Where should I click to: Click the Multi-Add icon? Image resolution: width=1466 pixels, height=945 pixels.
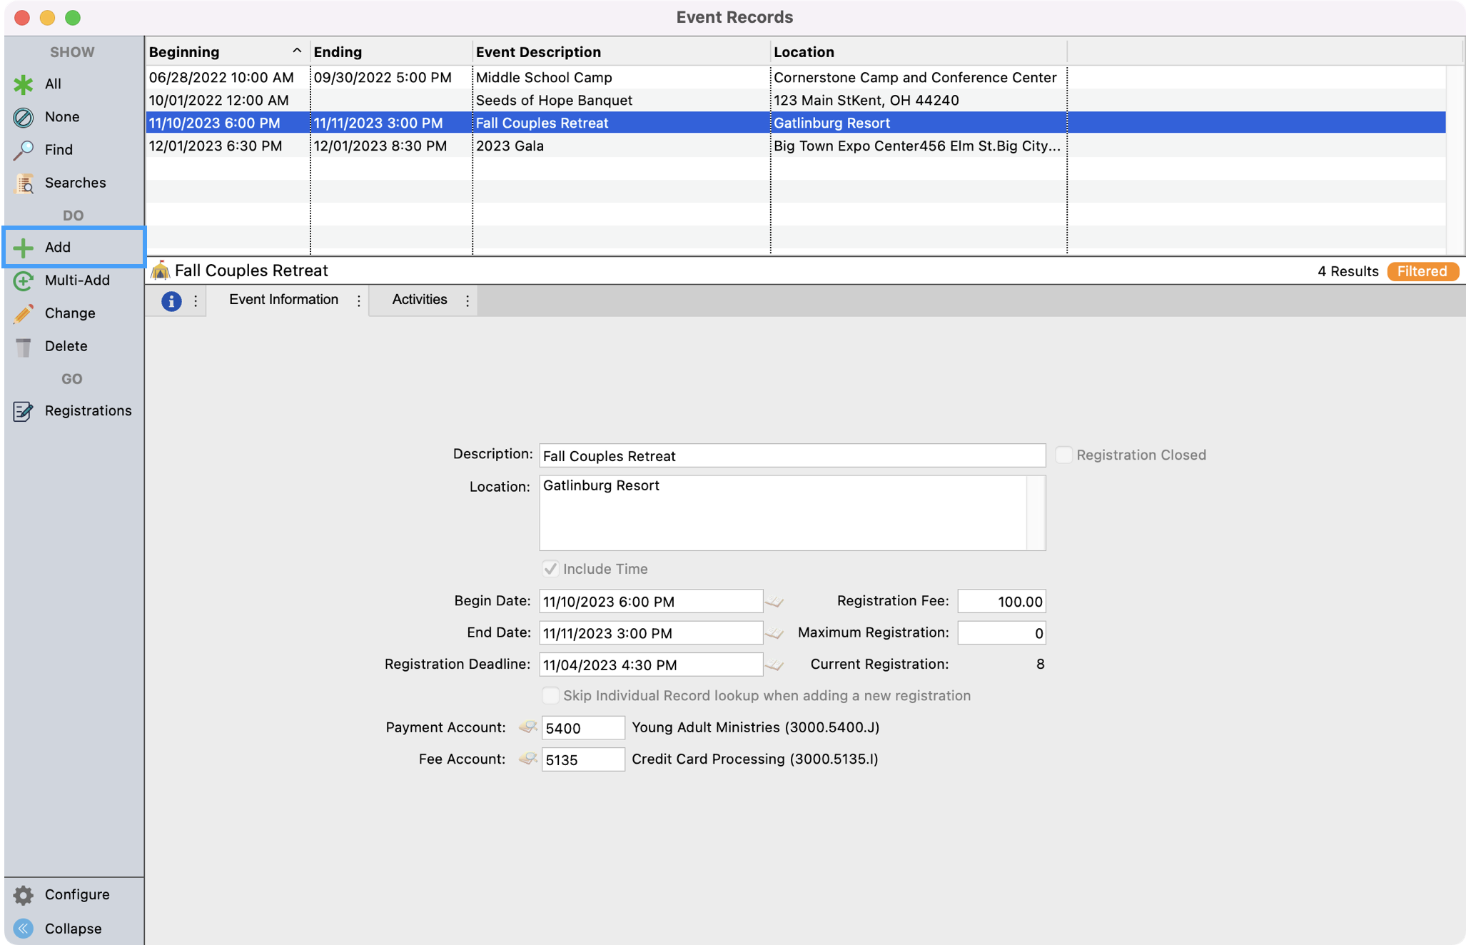point(24,281)
